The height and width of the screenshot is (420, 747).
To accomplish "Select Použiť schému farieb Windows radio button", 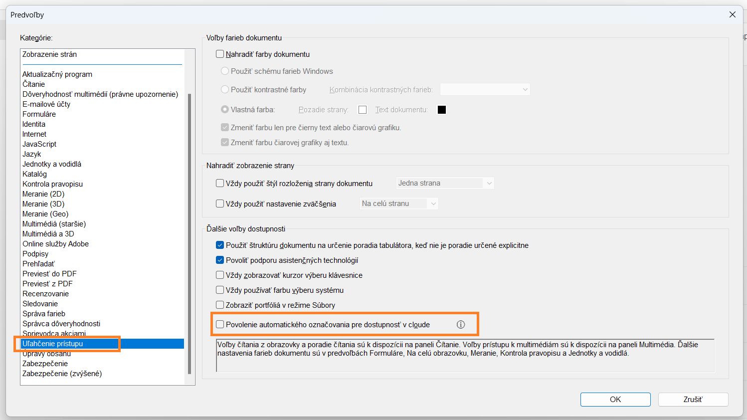I will point(225,71).
